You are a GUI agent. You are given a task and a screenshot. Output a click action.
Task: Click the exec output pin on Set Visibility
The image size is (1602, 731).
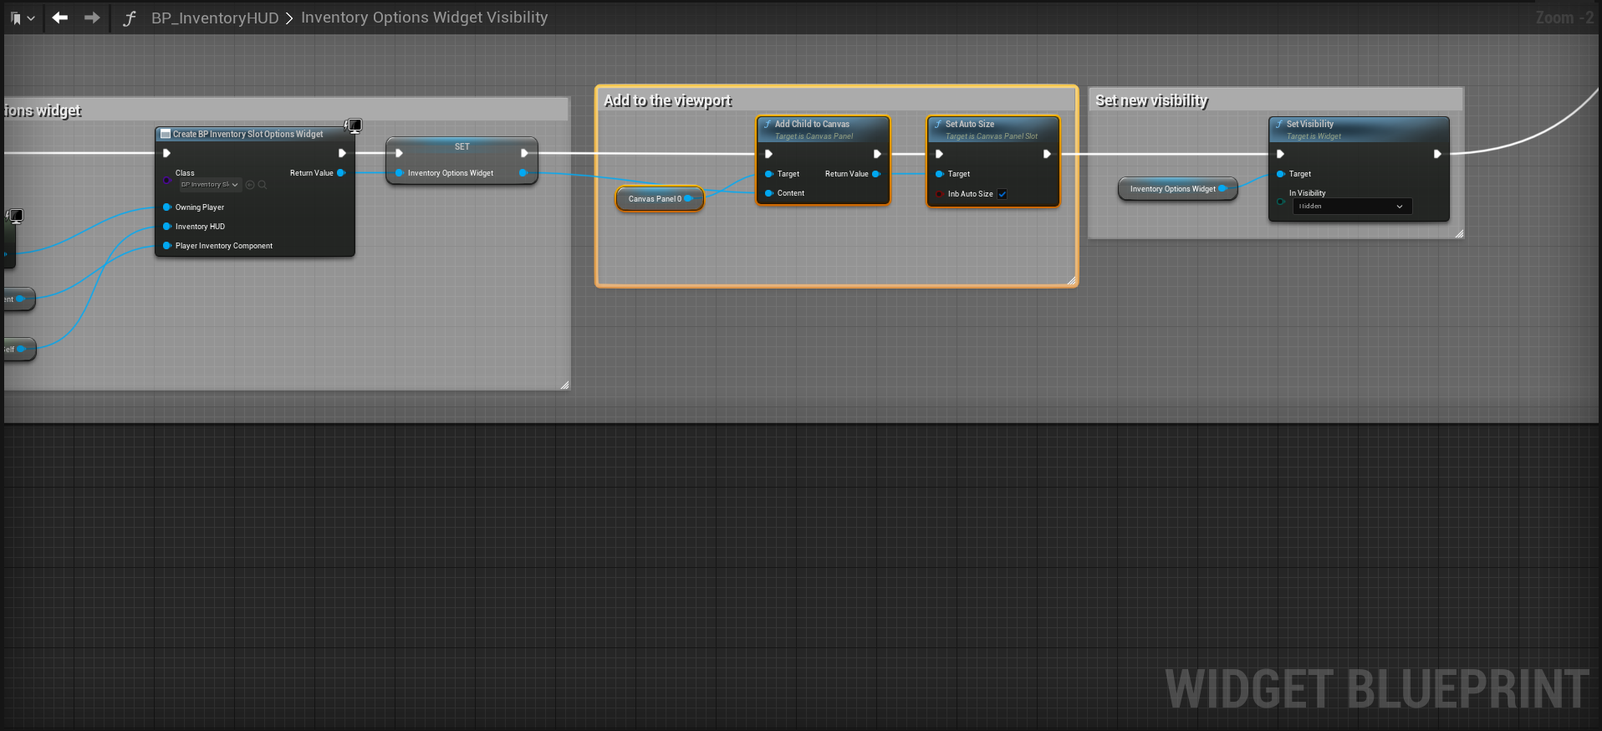[x=1437, y=154]
